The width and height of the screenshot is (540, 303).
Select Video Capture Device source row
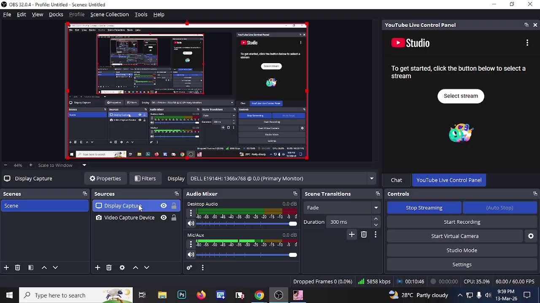pos(136,218)
